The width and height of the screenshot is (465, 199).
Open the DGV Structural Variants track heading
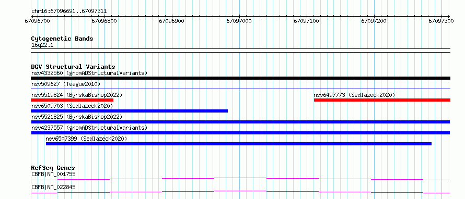tap(73, 67)
